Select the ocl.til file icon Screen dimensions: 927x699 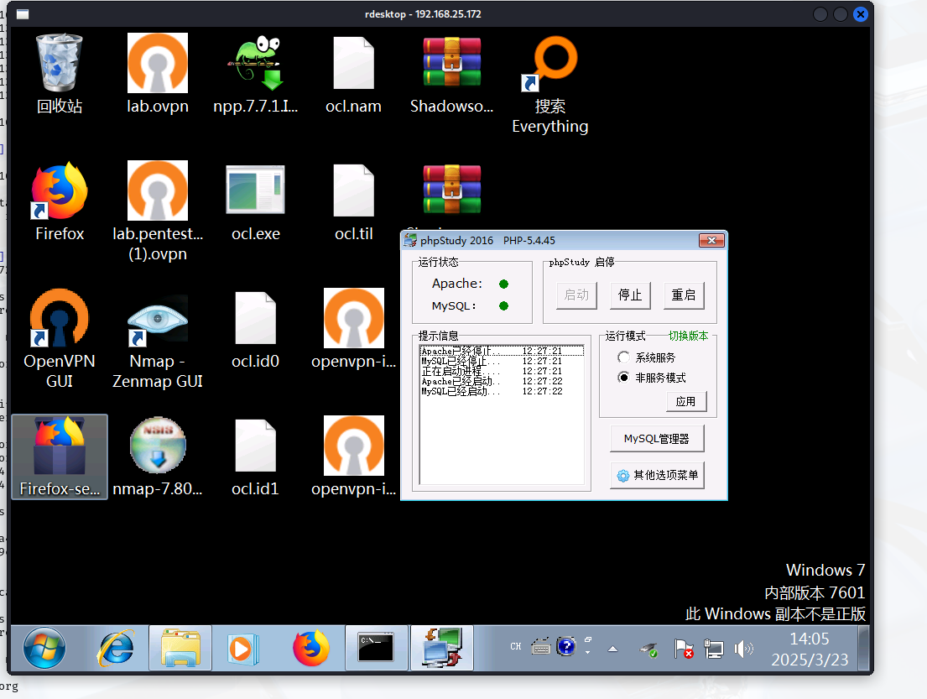click(353, 201)
